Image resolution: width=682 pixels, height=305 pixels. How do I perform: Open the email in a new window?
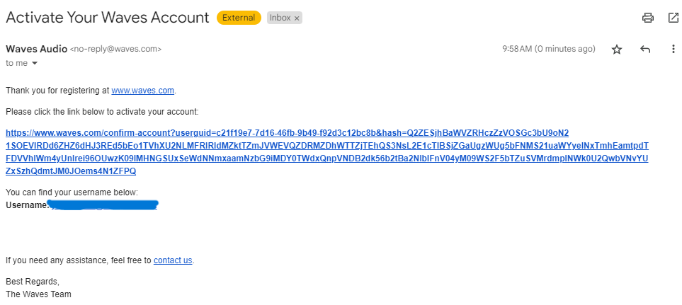[x=673, y=18]
